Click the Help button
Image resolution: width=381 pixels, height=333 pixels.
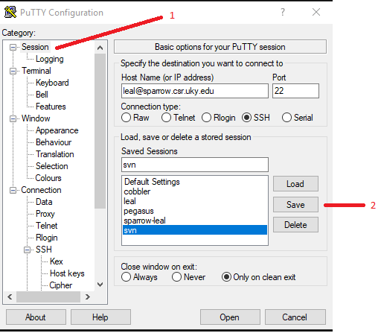[100, 317]
